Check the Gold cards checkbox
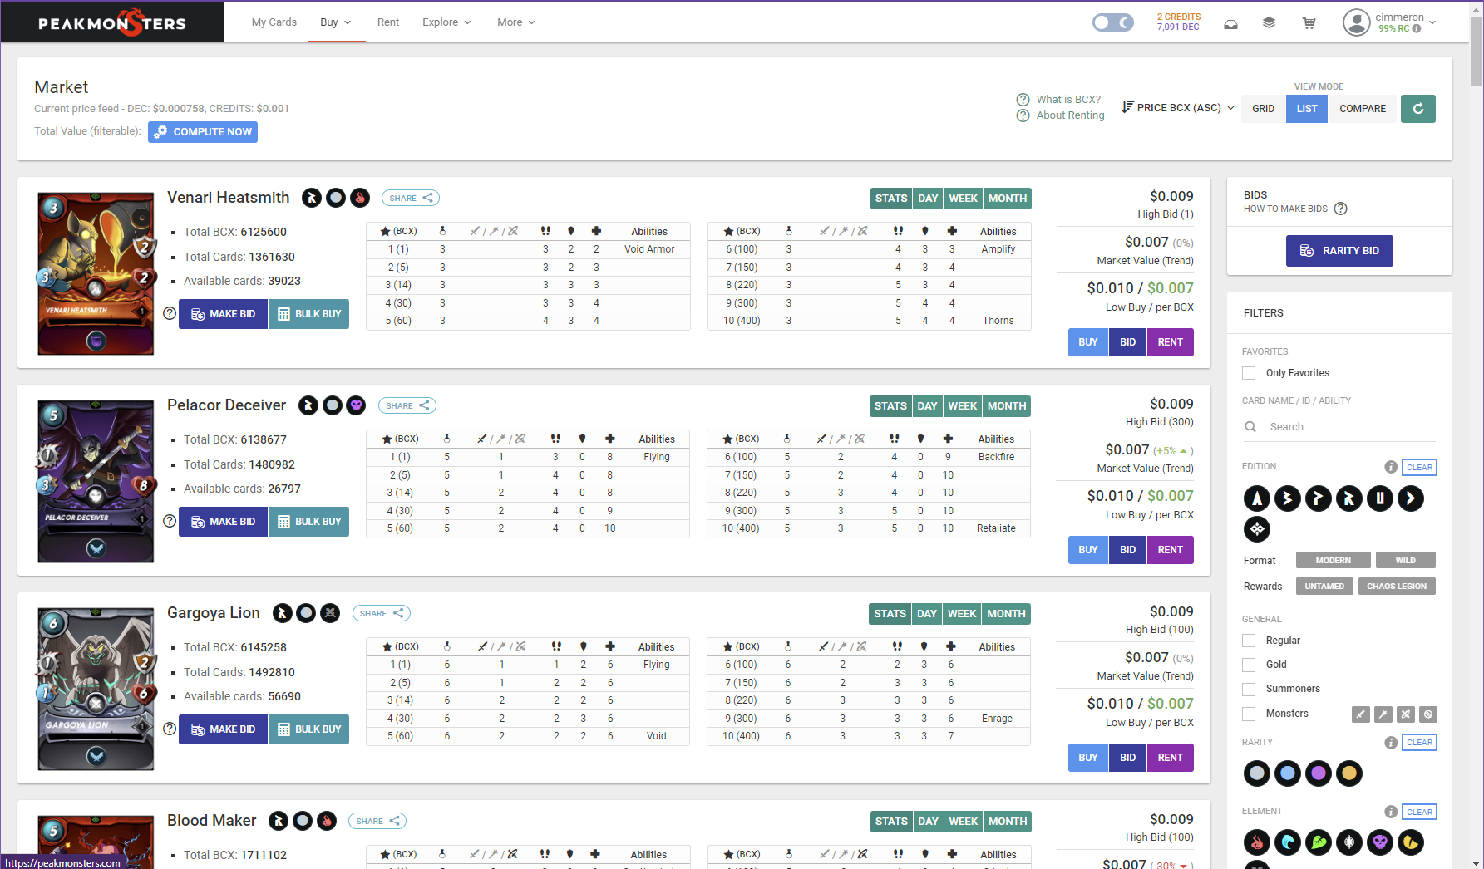Screen dimensions: 1484x869 pos(1249,665)
